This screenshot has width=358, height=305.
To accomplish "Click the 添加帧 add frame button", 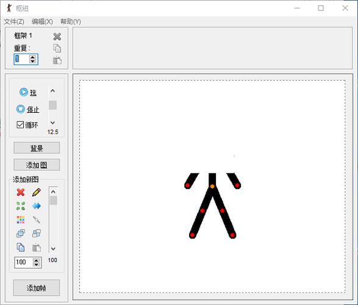I will coord(37,288).
